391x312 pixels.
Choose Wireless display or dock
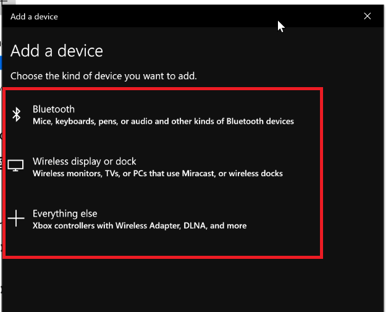pos(162,167)
